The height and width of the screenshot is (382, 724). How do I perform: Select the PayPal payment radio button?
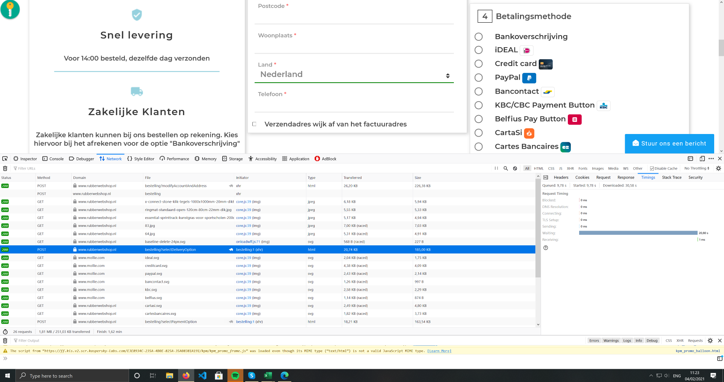tap(478, 77)
